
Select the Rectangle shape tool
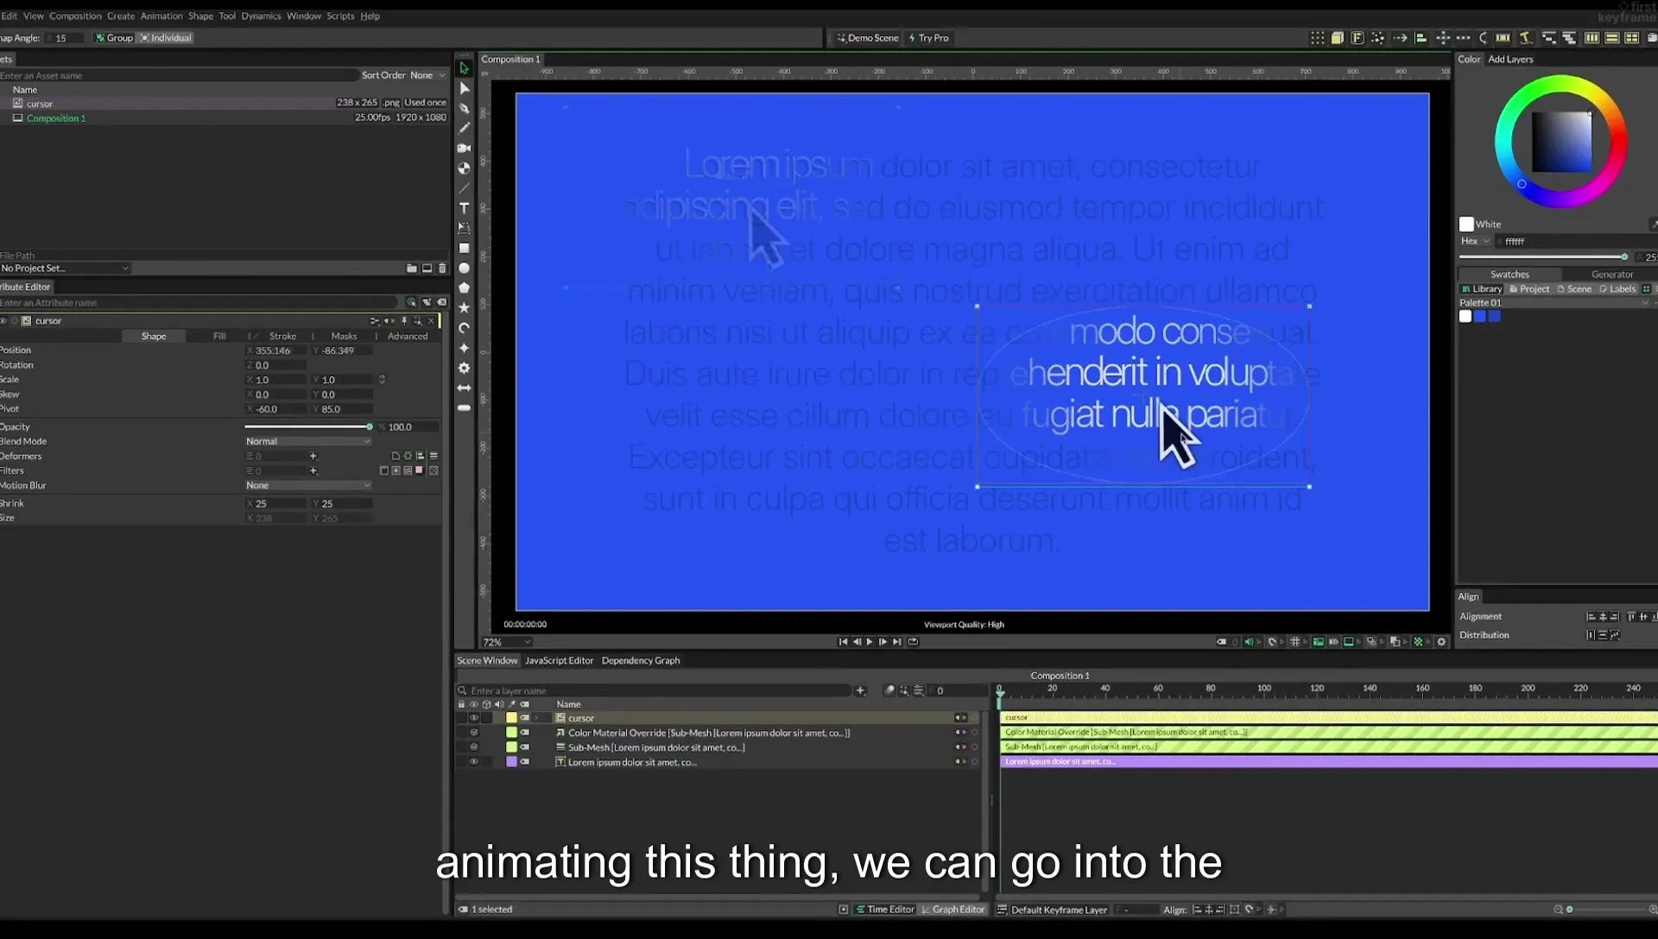[464, 248]
